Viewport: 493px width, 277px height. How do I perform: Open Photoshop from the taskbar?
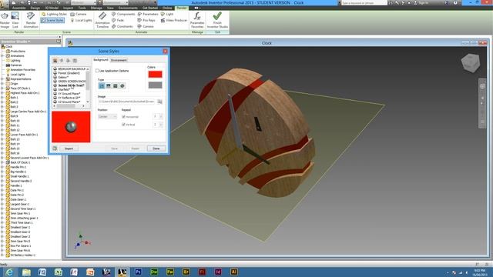click(x=138, y=272)
